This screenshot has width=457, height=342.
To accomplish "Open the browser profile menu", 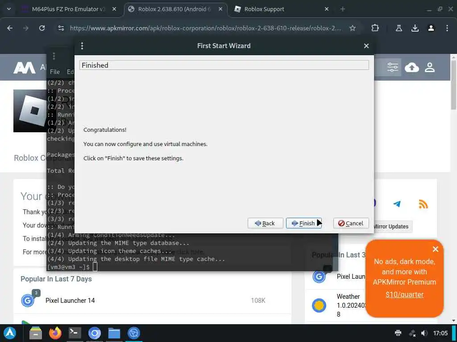I will [x=431, y=28].
